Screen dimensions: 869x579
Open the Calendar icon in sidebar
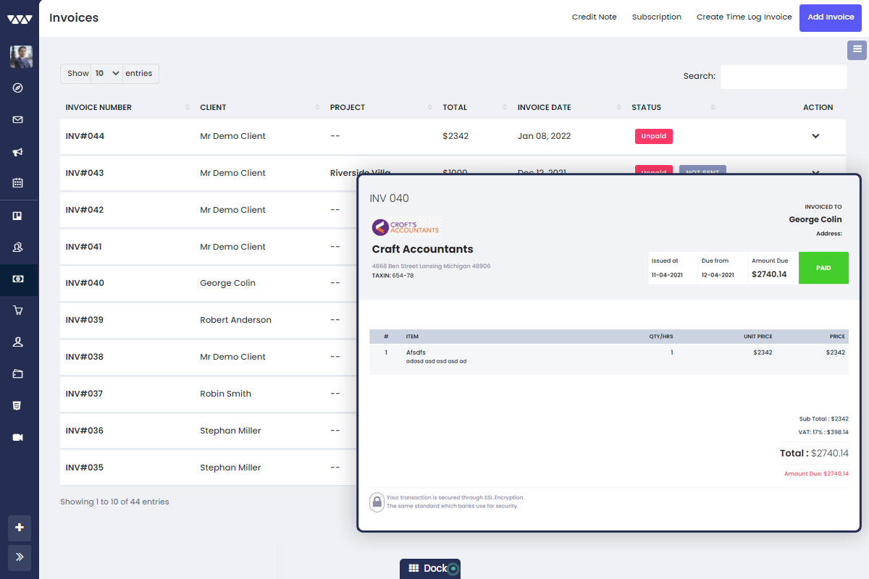pos(19,181)
